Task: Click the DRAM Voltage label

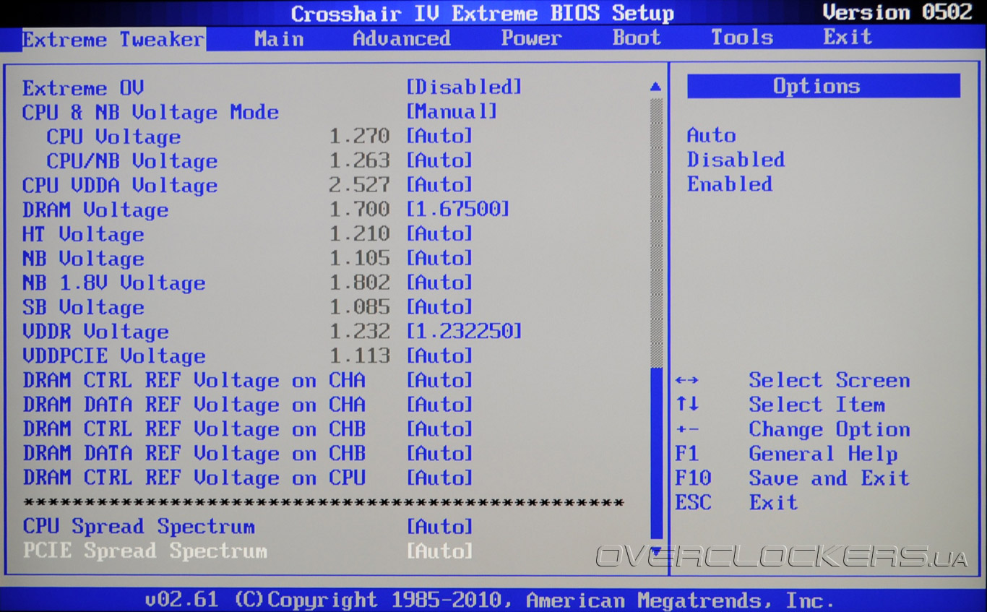Action: (x=95, y=210)
